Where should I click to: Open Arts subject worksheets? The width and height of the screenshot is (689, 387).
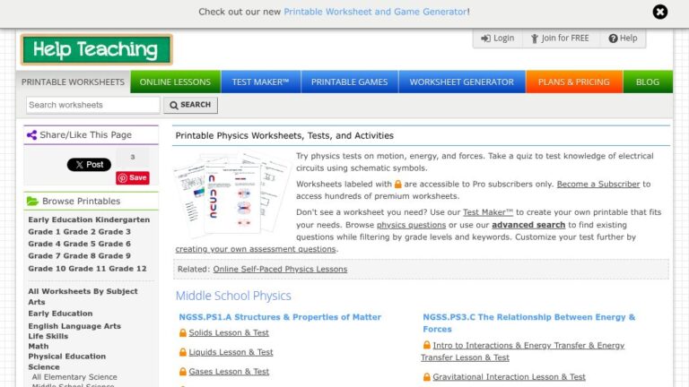pyautogui.click(x=37, y=302)
